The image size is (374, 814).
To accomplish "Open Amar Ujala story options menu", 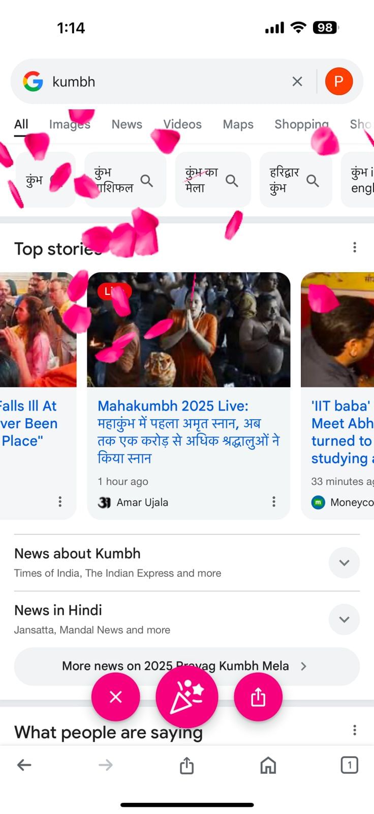I will (x=274, y=502).
